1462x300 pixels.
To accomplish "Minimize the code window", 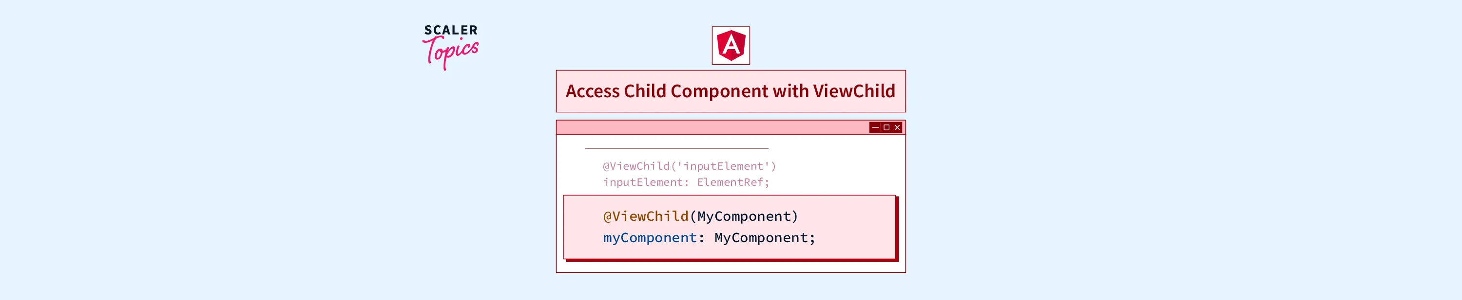I will pos(875,127).
